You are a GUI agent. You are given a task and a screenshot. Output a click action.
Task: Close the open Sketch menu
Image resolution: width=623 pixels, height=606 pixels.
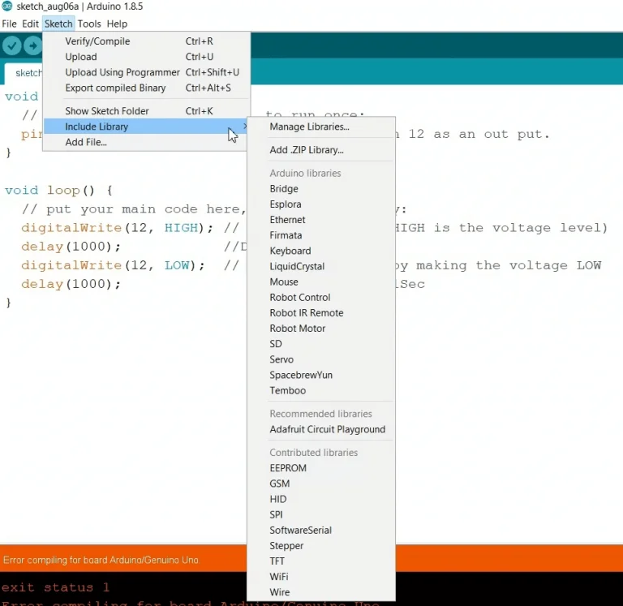point(58,24)
